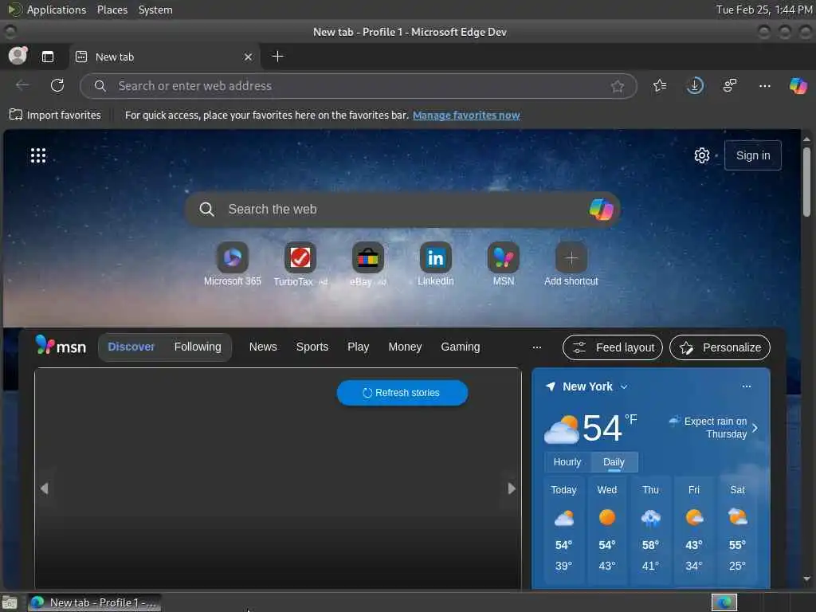Screen dimensions: 816x612
Task: Open the Gaming category
Action: coord(460,347)
